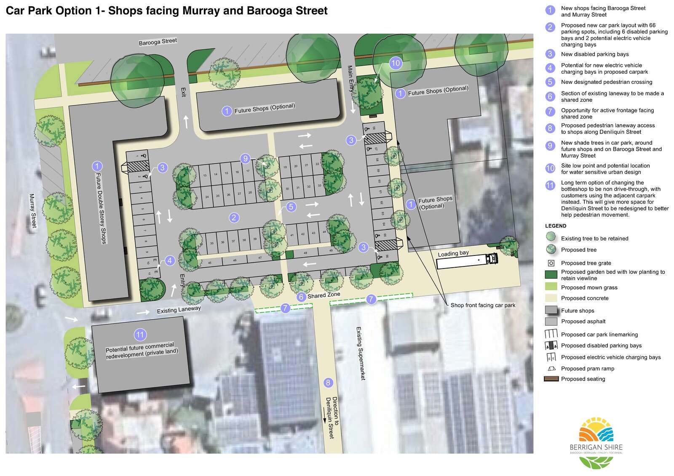Select the Proposed mown grass color swatch
The width and height of the screenshot is (674, 476).
[x=551, y=287]
